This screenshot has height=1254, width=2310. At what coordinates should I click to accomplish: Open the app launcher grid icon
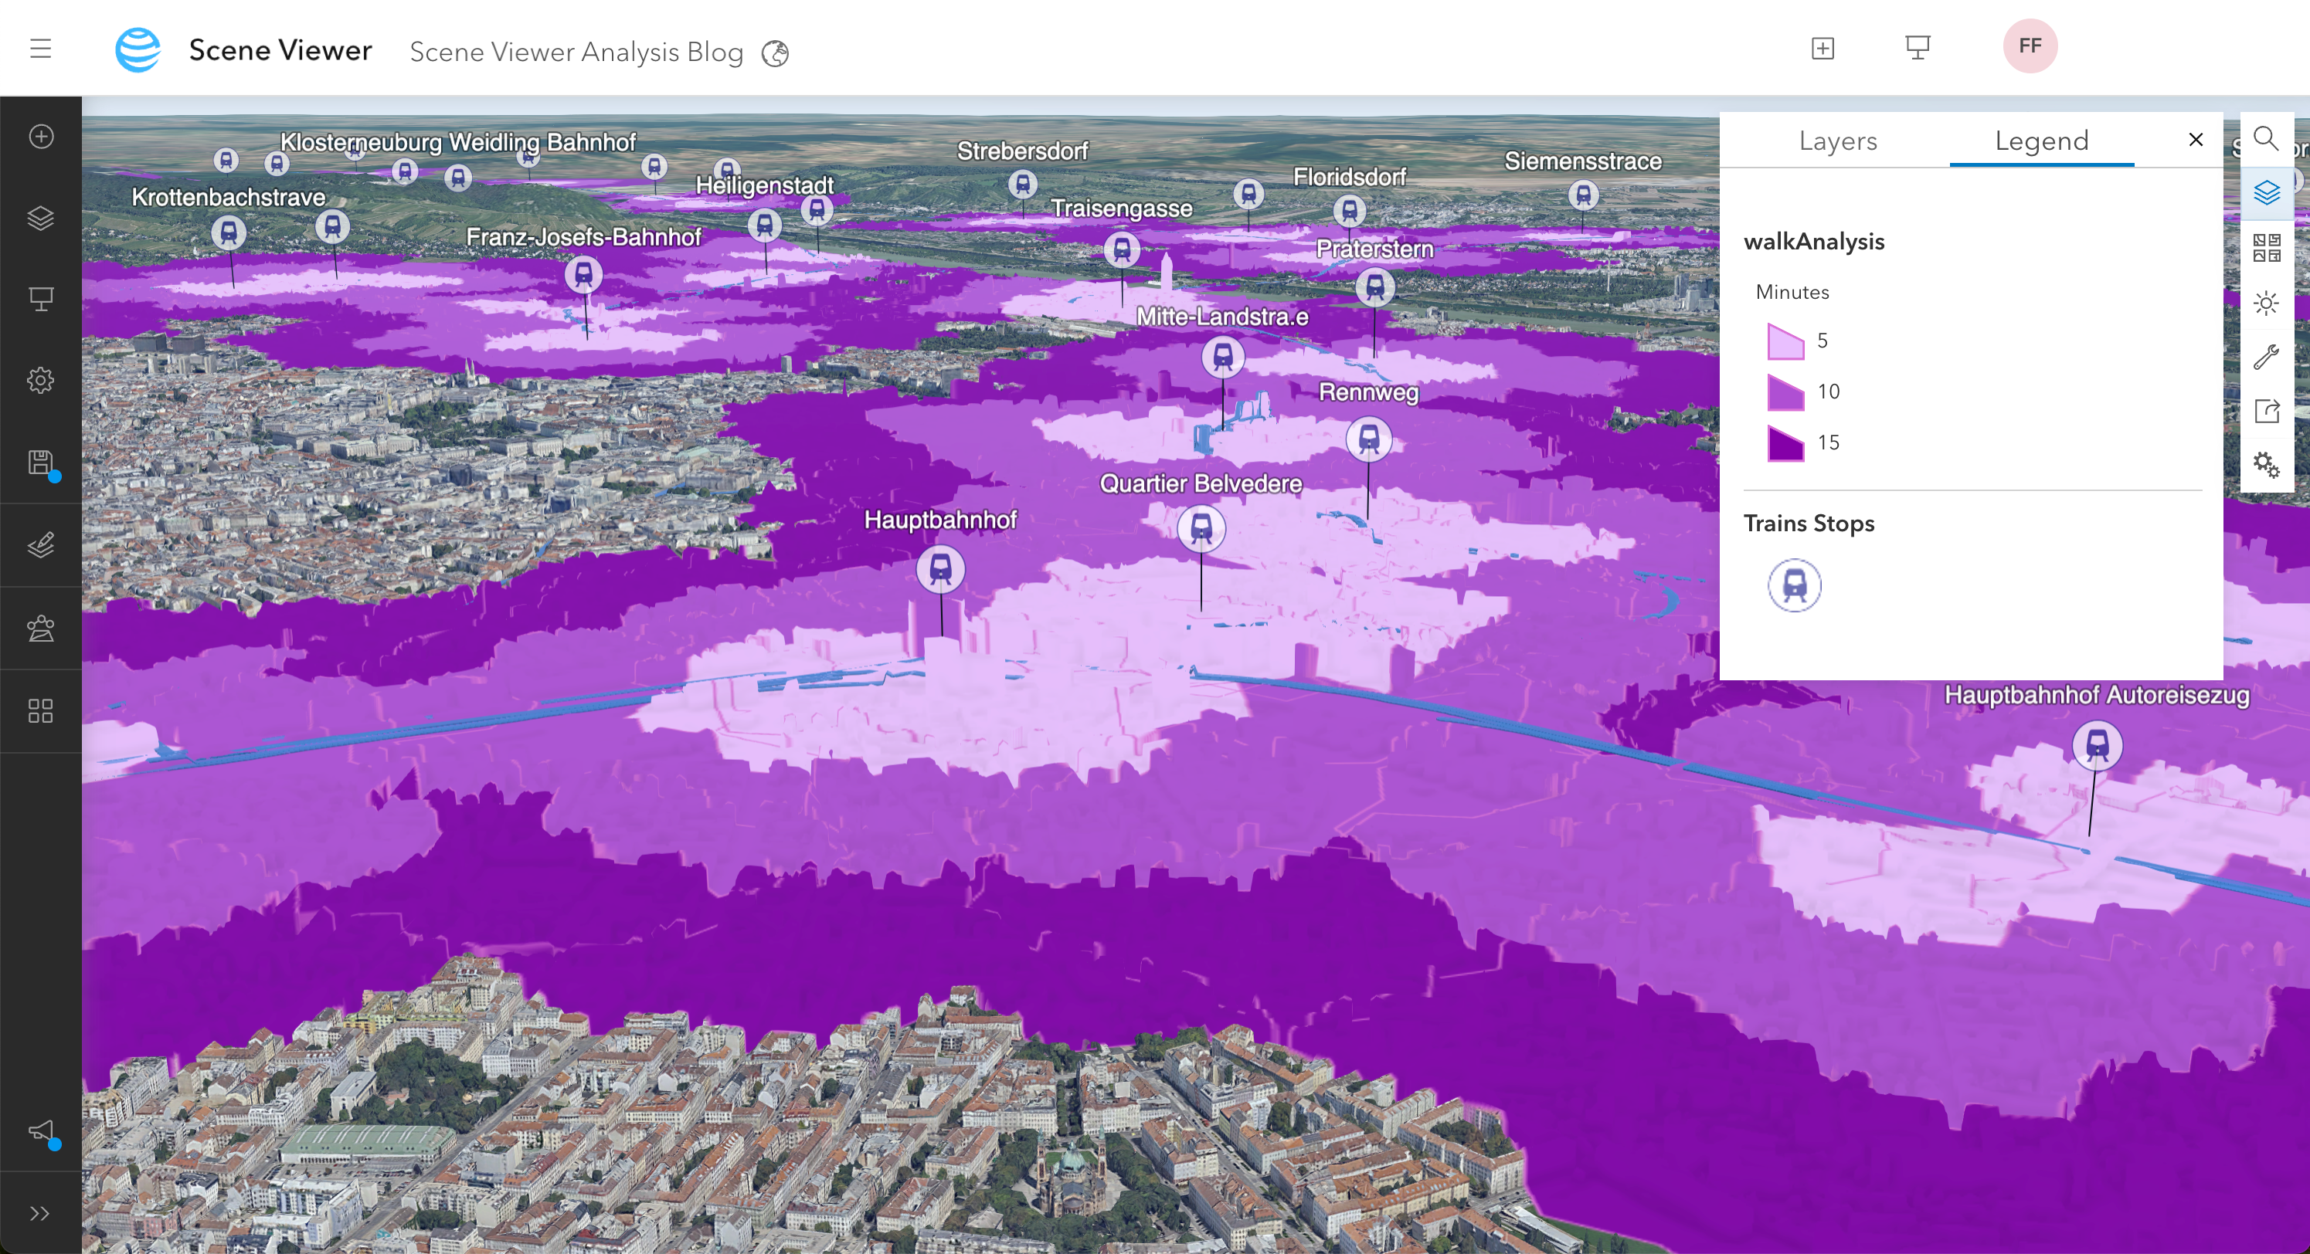point(41,711)
